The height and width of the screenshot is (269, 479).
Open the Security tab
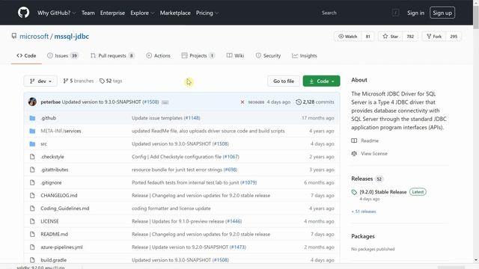point(268,55)
